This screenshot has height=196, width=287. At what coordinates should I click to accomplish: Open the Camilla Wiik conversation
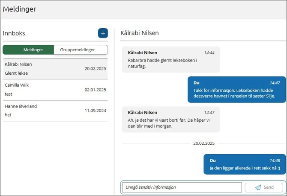[55, 90]
